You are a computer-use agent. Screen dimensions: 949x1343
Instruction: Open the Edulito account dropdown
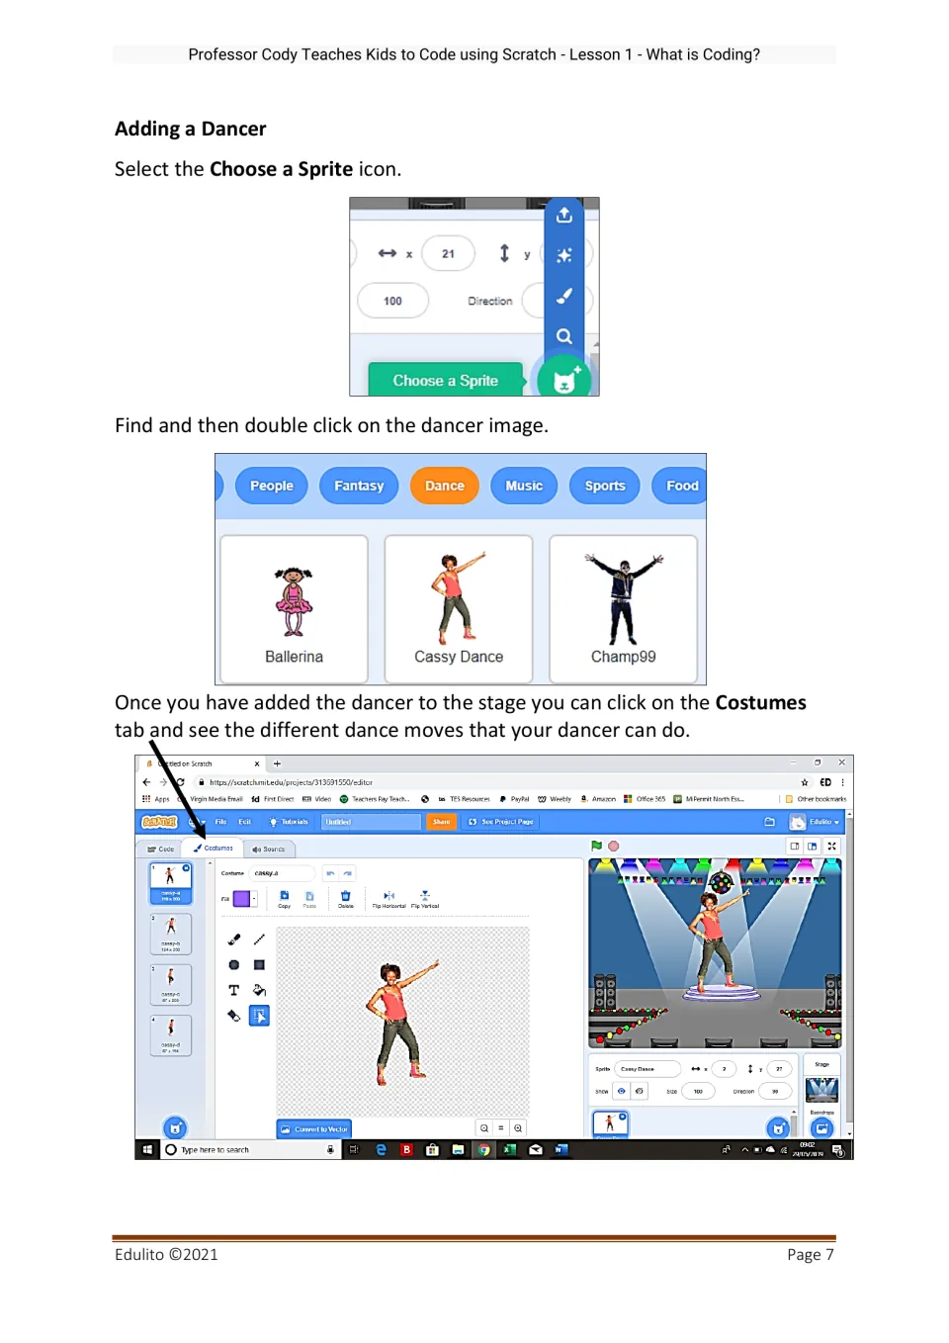coord(815,822)
